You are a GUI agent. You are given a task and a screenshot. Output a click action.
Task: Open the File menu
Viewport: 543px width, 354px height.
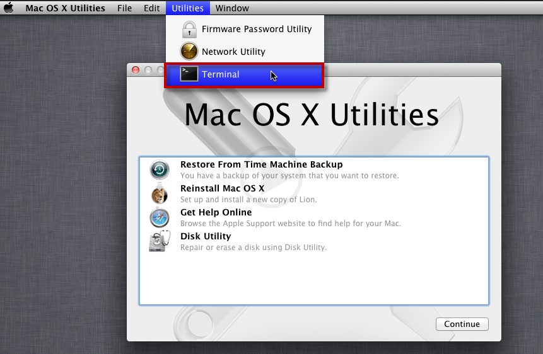124,8
